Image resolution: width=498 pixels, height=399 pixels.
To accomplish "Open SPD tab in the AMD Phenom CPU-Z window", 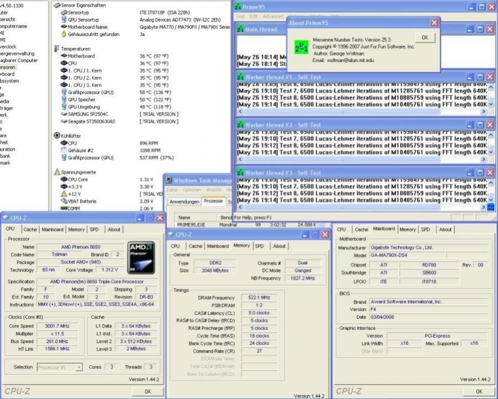I will (x=94, y=229).
